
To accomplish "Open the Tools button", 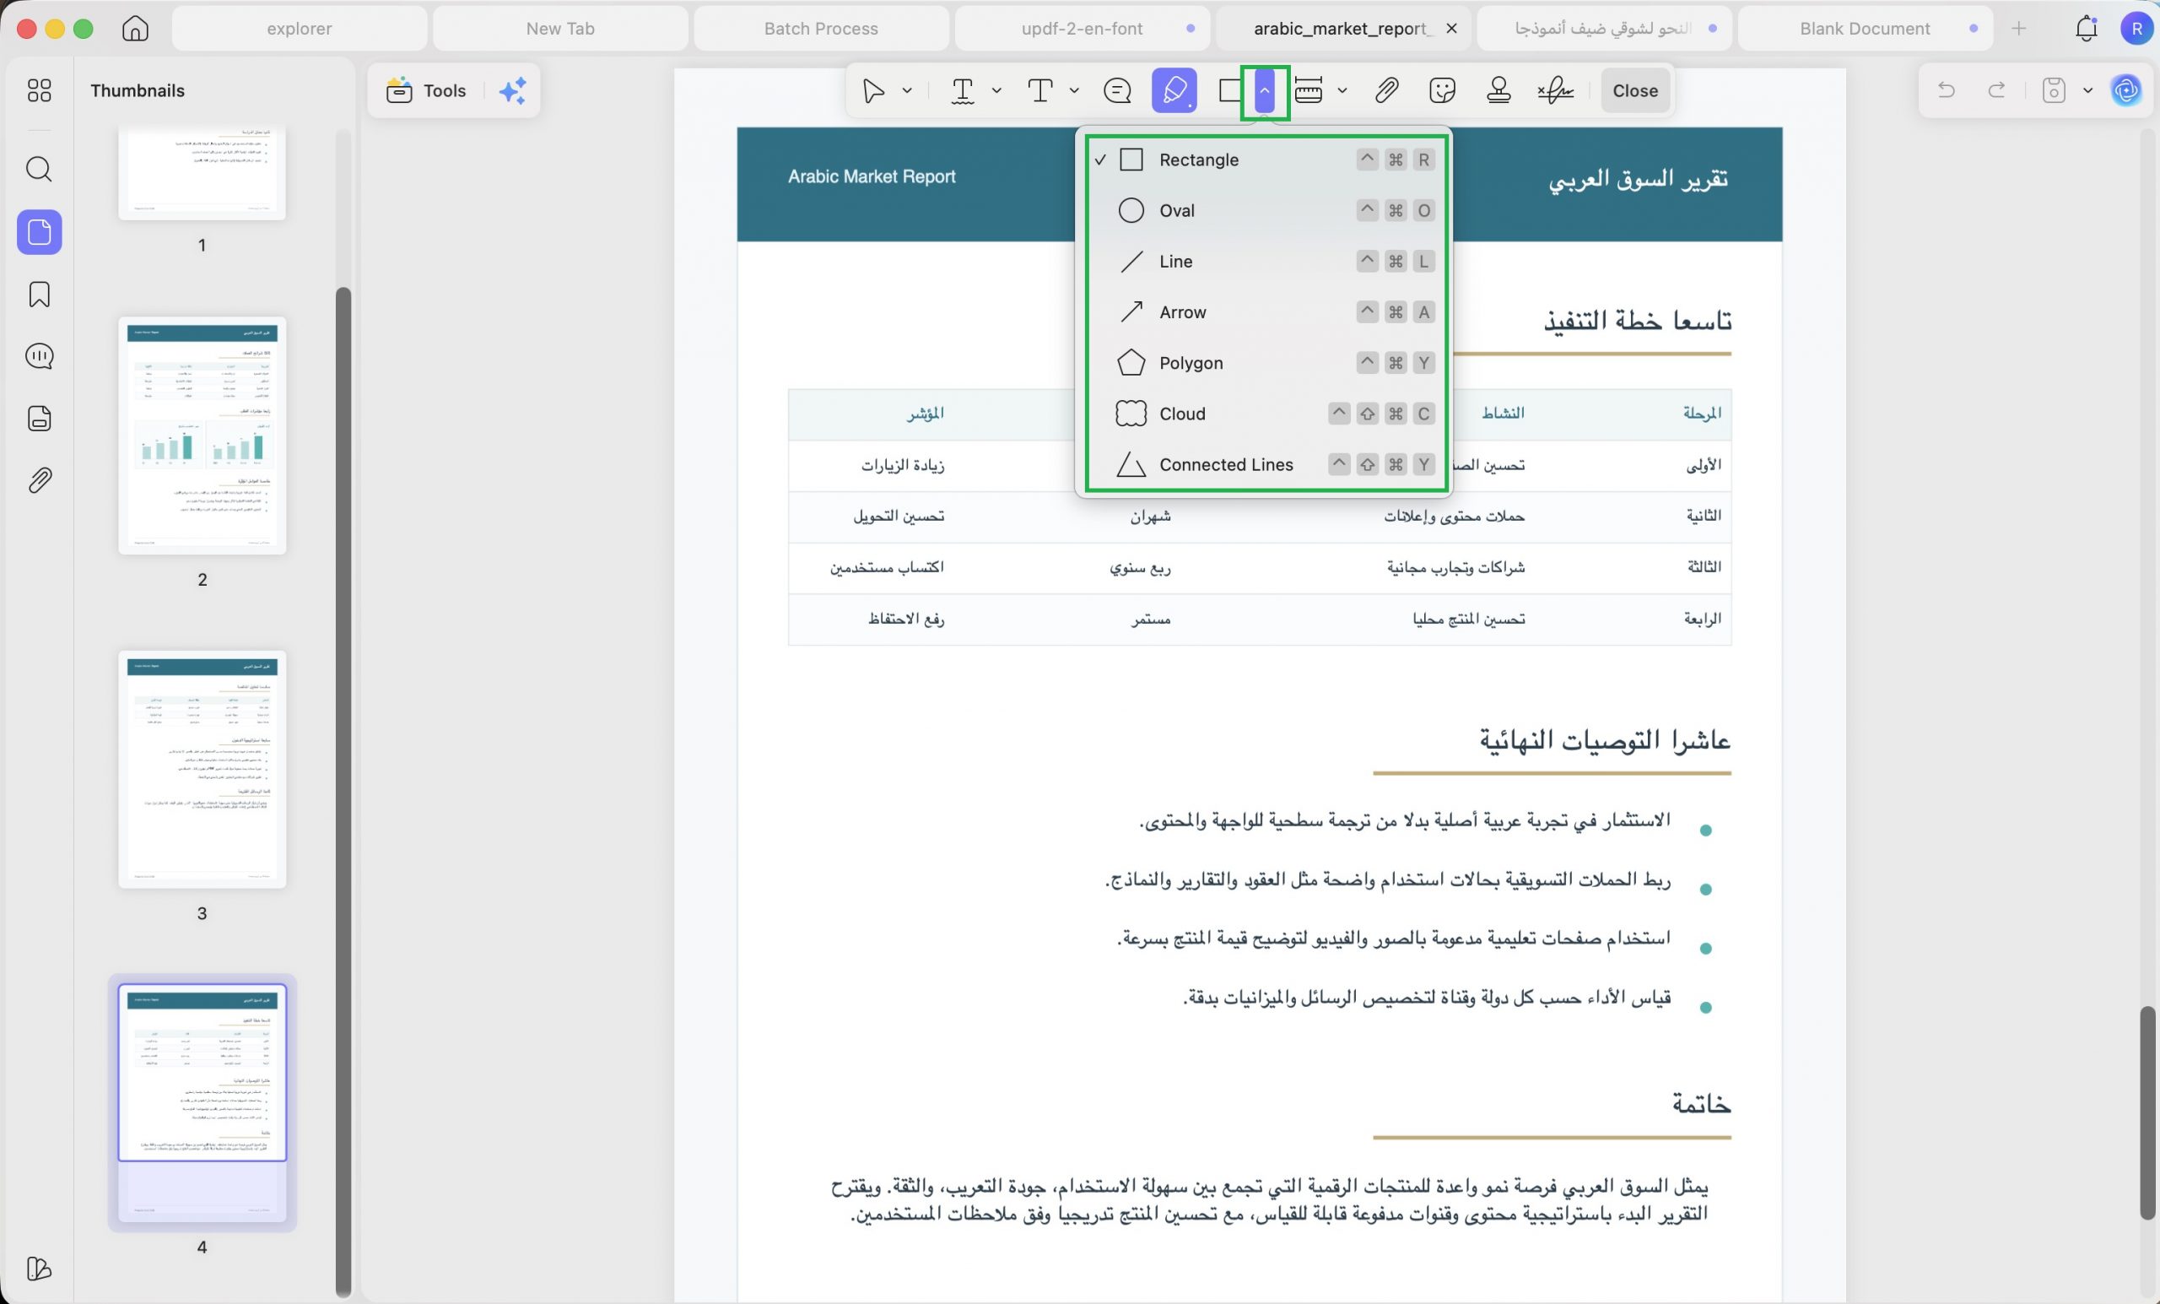I will coord(426,90).
